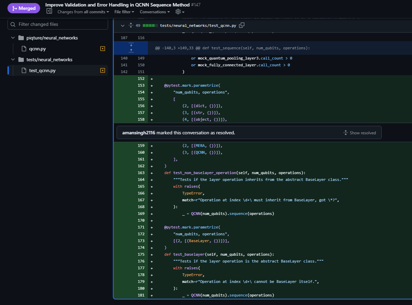Collapse the piqture/neural_networks folder

[x=13, y=38]
